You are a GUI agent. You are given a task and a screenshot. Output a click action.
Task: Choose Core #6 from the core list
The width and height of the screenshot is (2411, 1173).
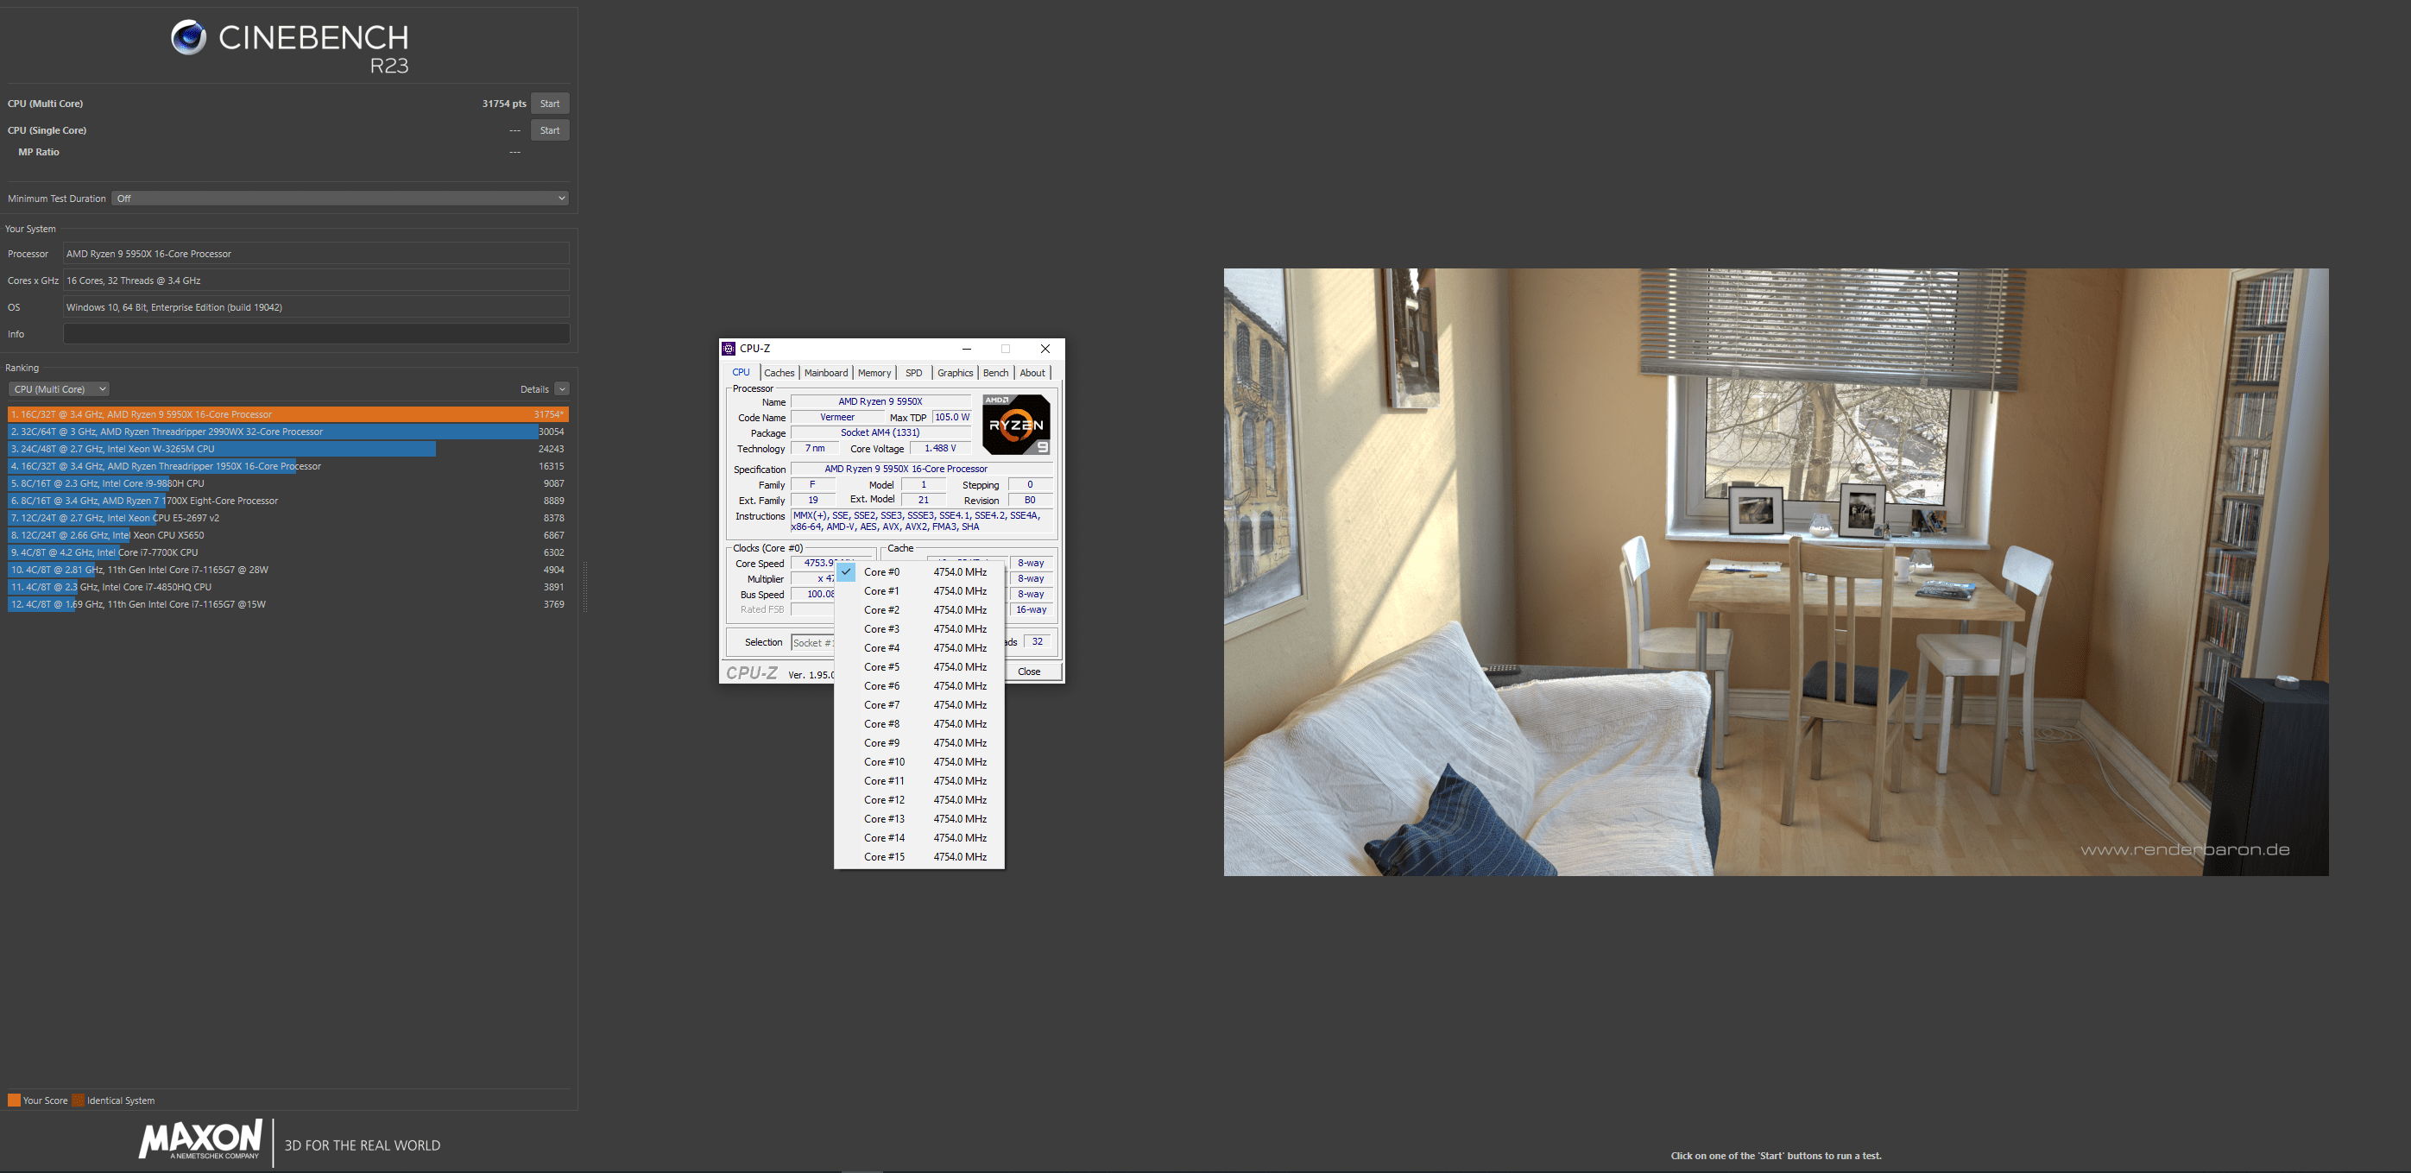click(919, 686)
